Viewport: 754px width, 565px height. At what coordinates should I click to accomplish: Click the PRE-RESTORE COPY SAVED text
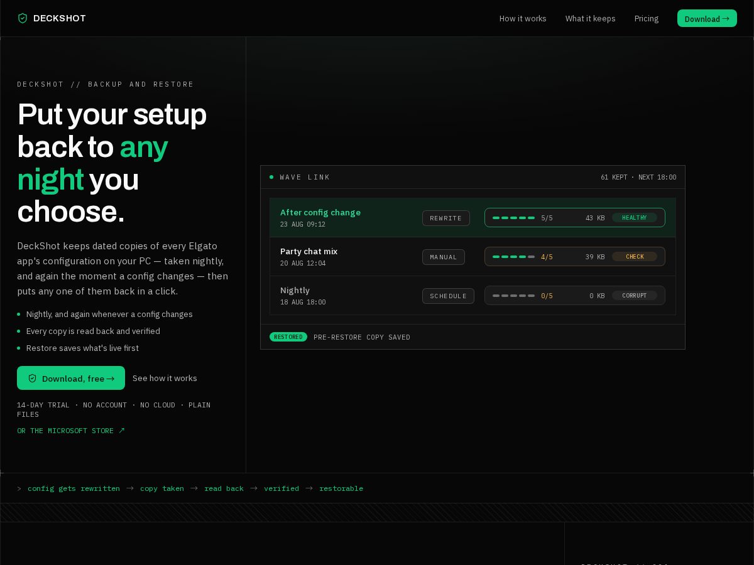click(362, 337)
